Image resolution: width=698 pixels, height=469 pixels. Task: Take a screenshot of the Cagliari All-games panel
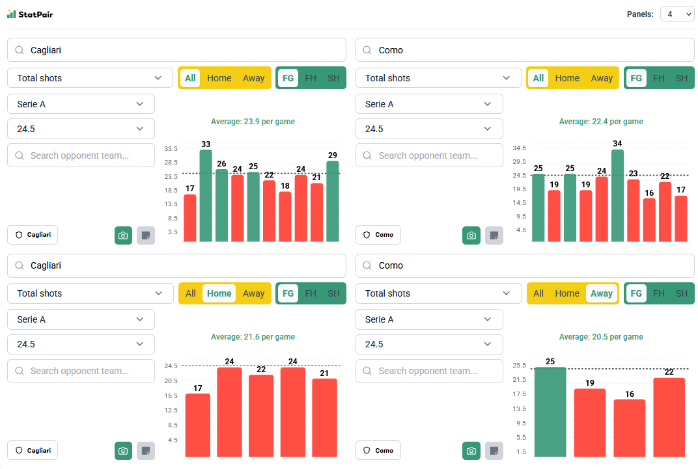123,235
